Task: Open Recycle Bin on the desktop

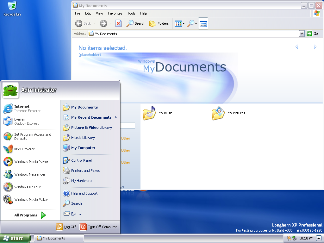Action: pos(12,9)
